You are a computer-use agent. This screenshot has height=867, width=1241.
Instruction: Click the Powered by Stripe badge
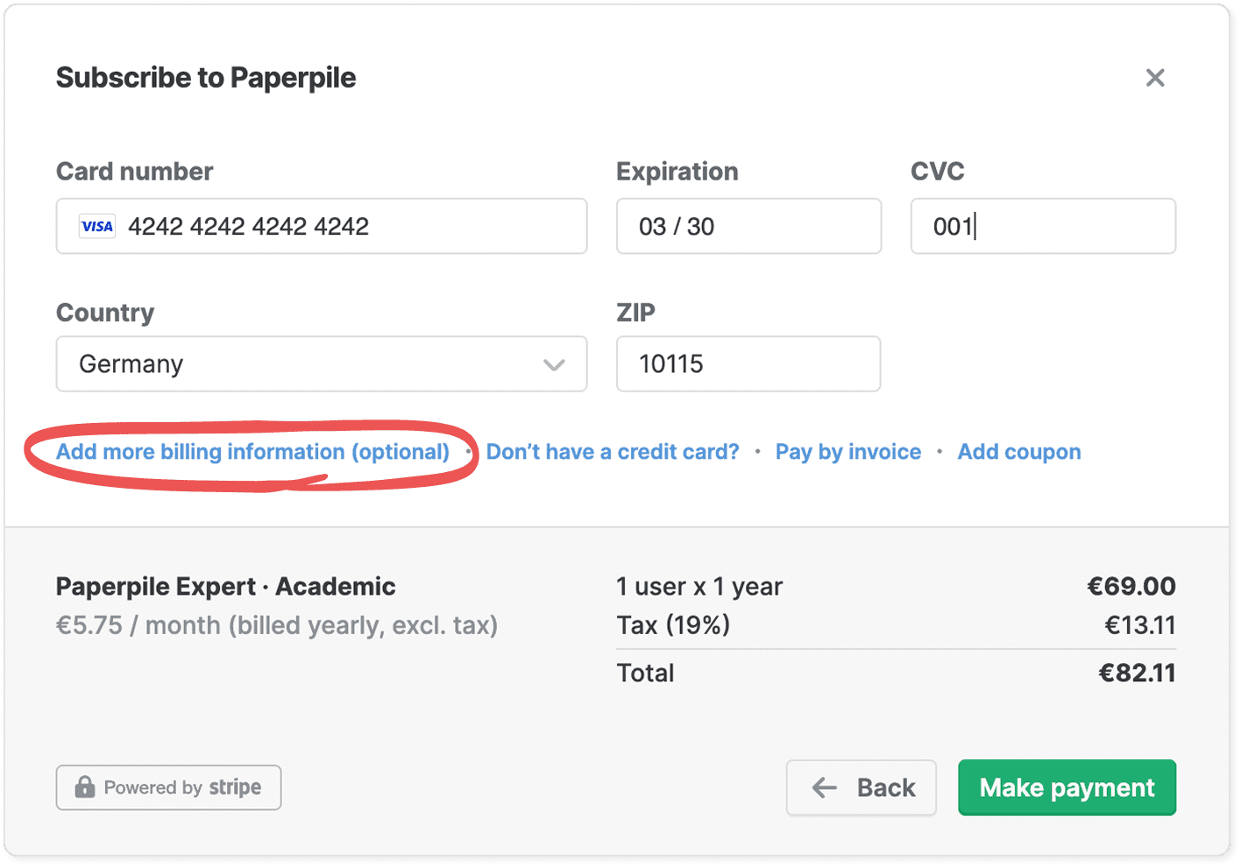tap(168, 787)
